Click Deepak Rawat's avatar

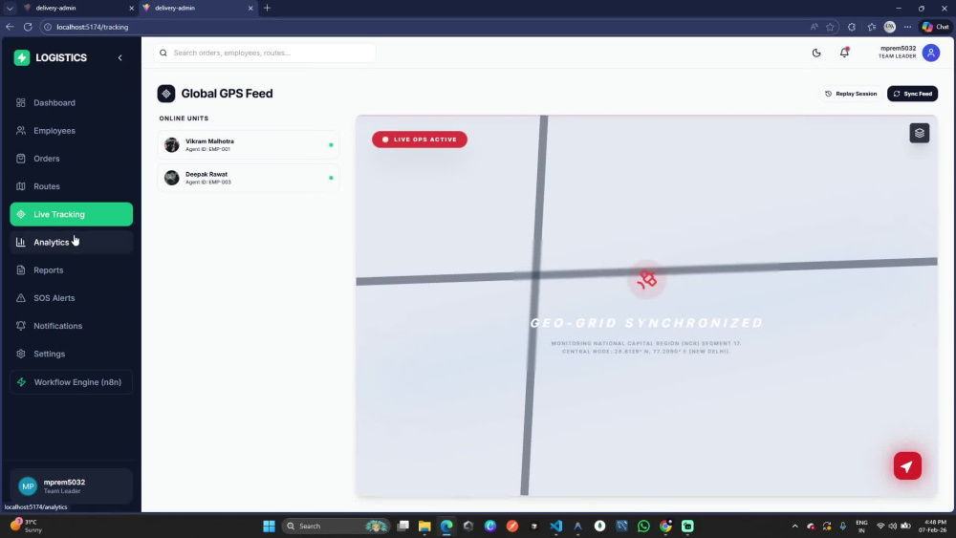172,178
